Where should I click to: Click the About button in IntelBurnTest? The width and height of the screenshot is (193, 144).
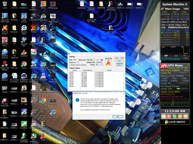(119, 61)
